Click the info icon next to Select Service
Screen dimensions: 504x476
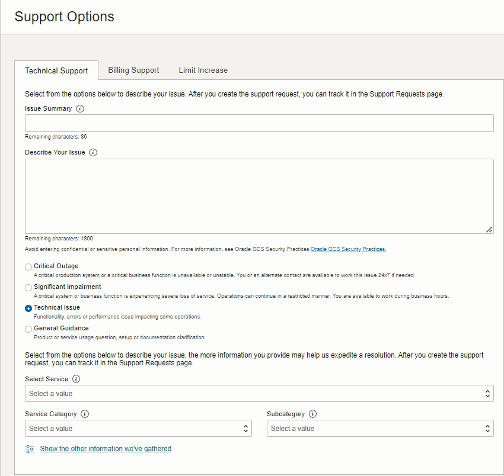(x=76, y=379)
